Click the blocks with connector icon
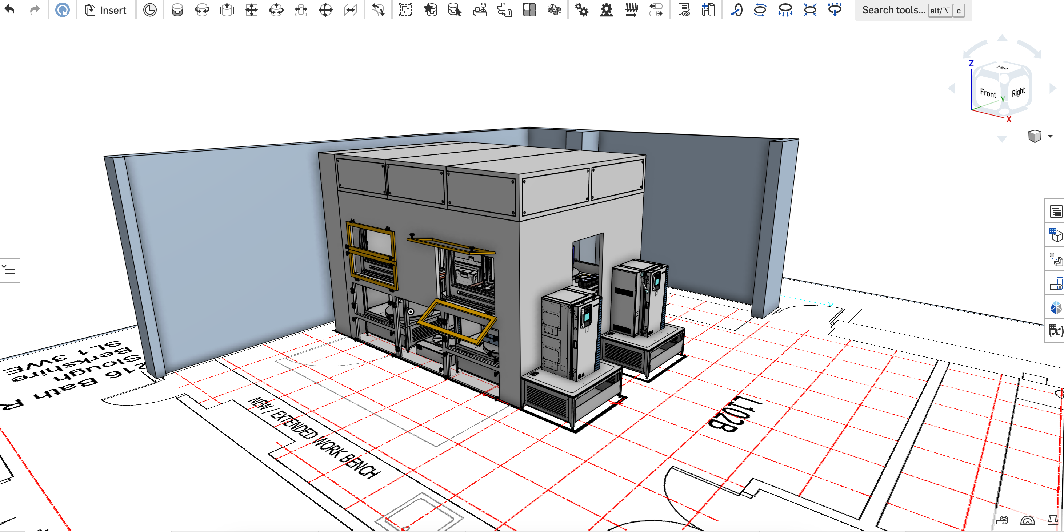Viewport: 1064px width, 532px height. click(480, 10)
